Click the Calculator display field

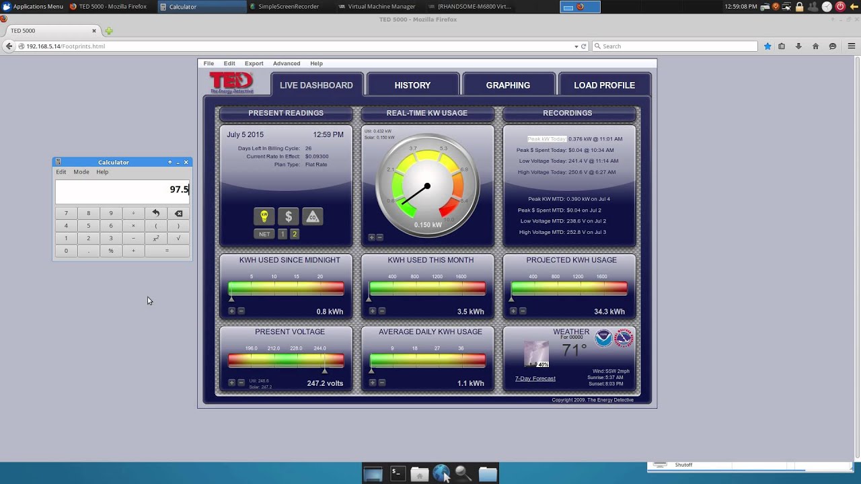(122, 191)
